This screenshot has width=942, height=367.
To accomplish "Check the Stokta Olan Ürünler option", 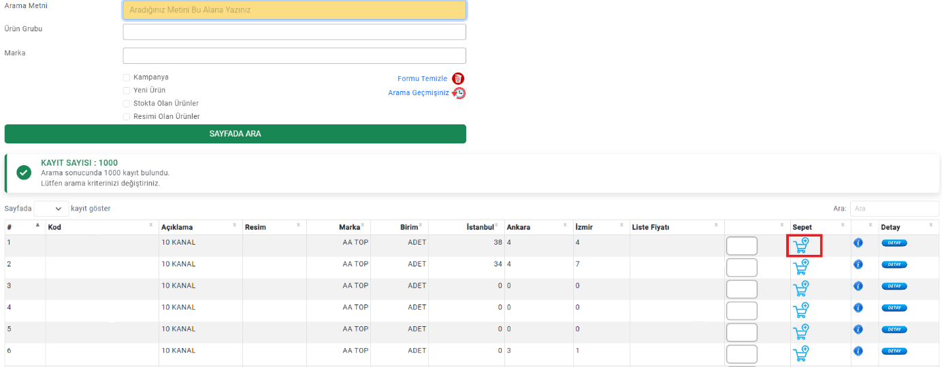I will pos(127,104).
